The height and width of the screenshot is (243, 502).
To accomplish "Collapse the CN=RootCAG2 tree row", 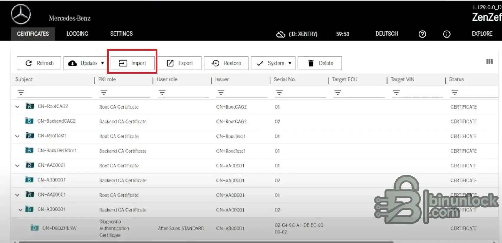I will pyautogui.click(x=17, y=106).
